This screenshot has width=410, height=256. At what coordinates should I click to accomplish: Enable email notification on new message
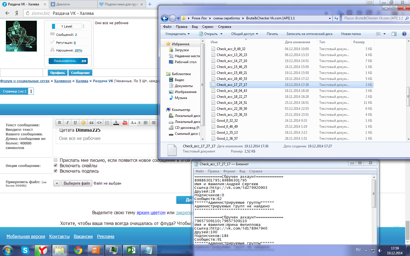coord(56,160)
